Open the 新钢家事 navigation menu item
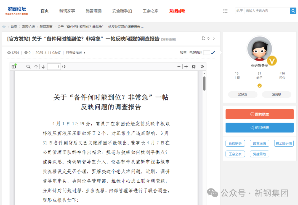Image resolution: width=298 pixels, height=205 pixels. pyautogui.click(x=67, y=11)
